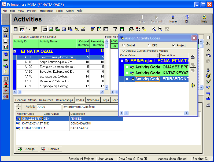Click the Schedule clock icon in toolbar
The image size is (214, 162).
point(131,29)
